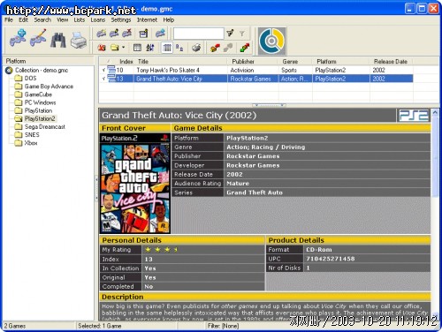Open the File menu
This screenshot has height=332, width=442.
[9, 20]
